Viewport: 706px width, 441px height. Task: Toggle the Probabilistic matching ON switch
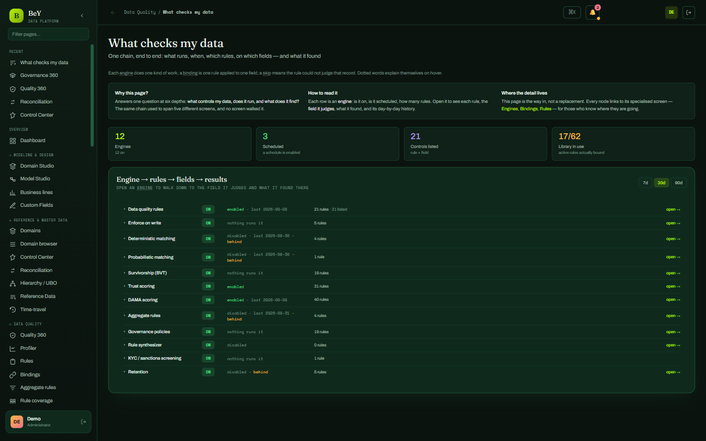208,257
